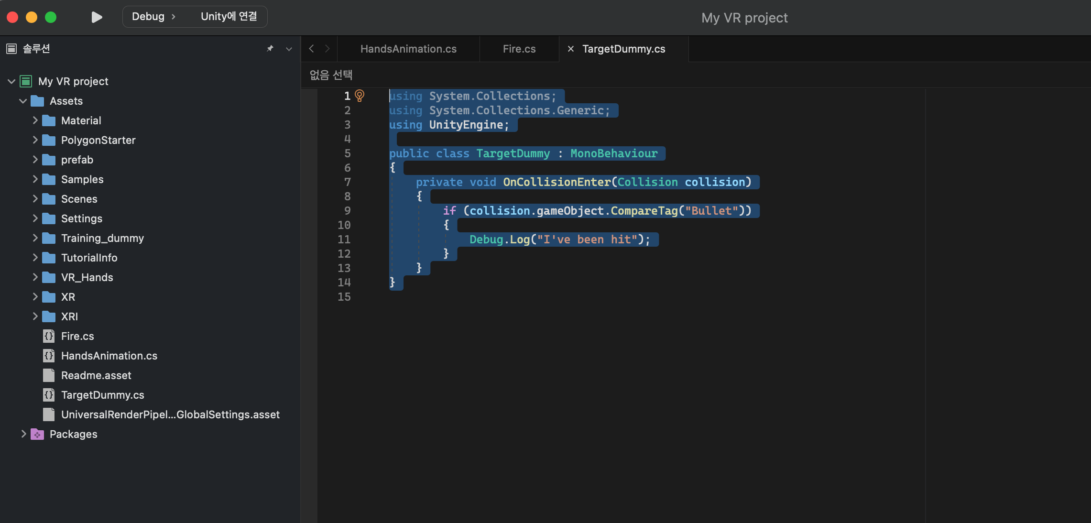Screen dimensions: 1091x523
Task: Click the lightbulb quick-fix icon on line 1
Action: pos(360,96)
